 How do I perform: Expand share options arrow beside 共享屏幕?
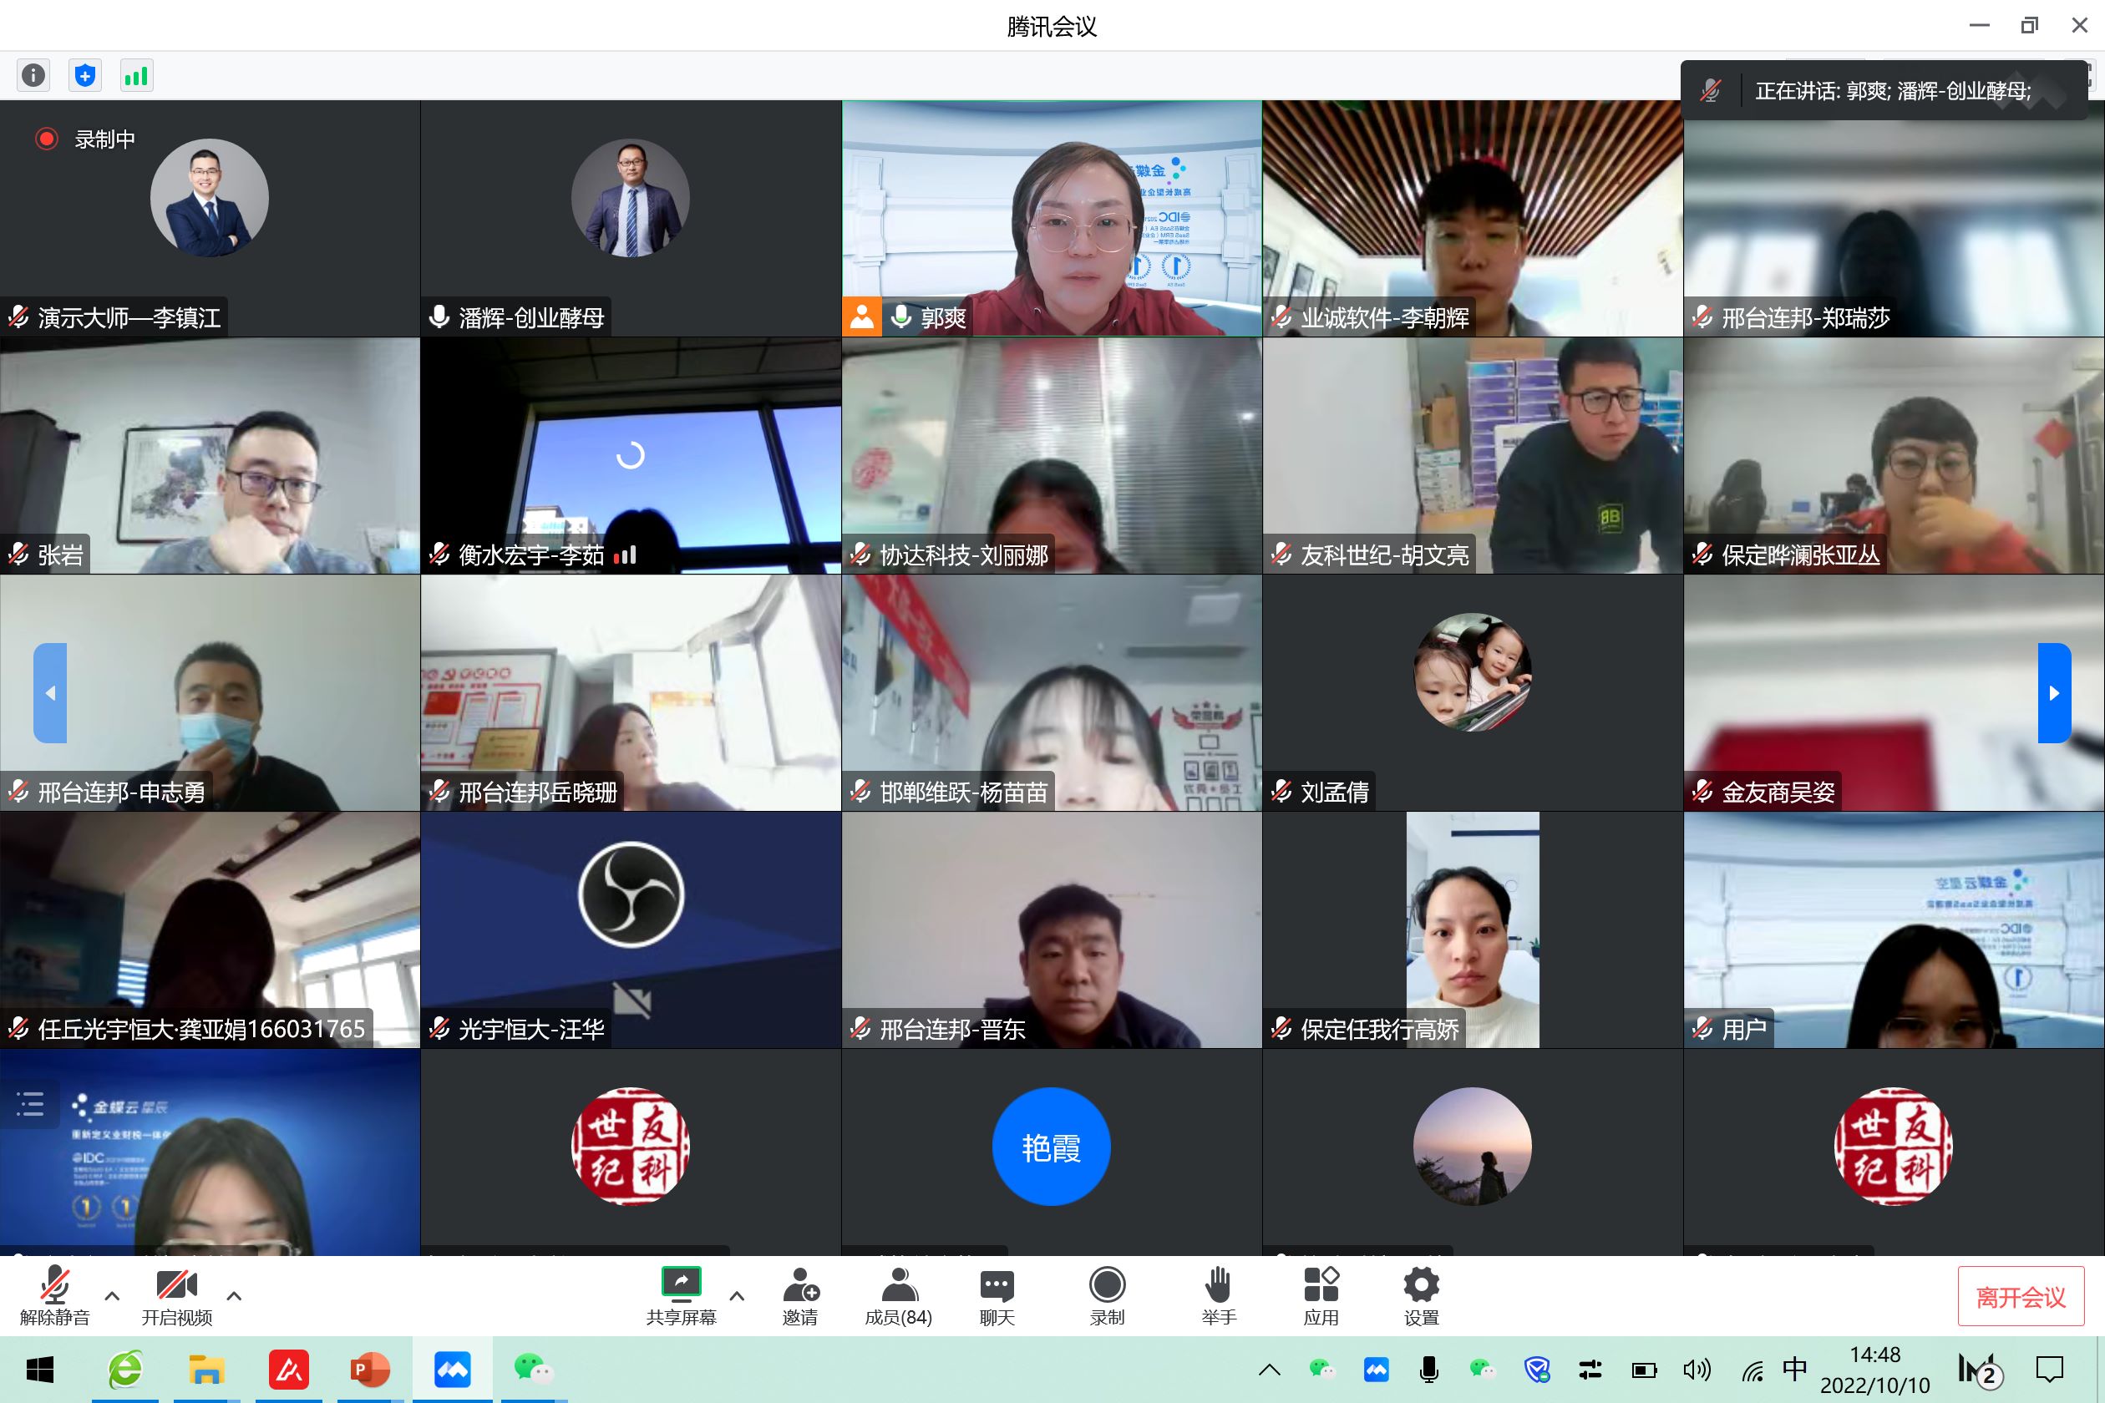(738, 1294)
